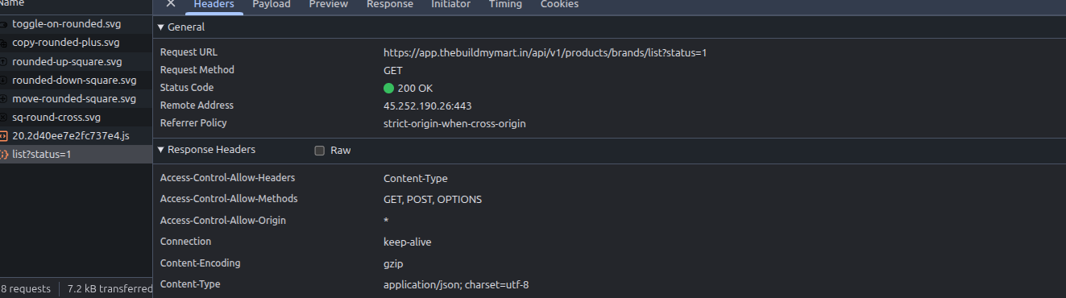Select the rounded-down-square.svg request
This screenshot has height=298, width=1066.
76,80
